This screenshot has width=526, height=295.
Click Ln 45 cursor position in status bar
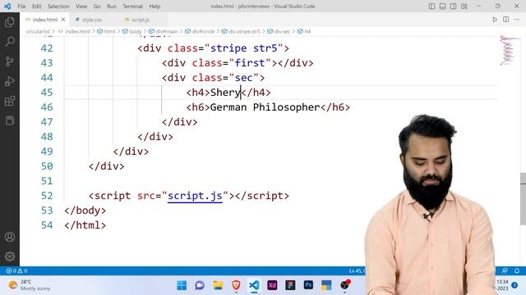coord(357,270)
